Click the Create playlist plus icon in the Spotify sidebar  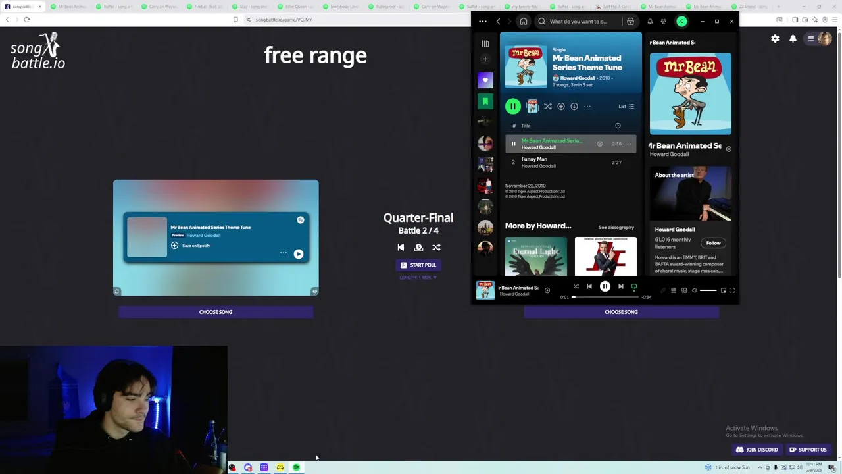485,59
